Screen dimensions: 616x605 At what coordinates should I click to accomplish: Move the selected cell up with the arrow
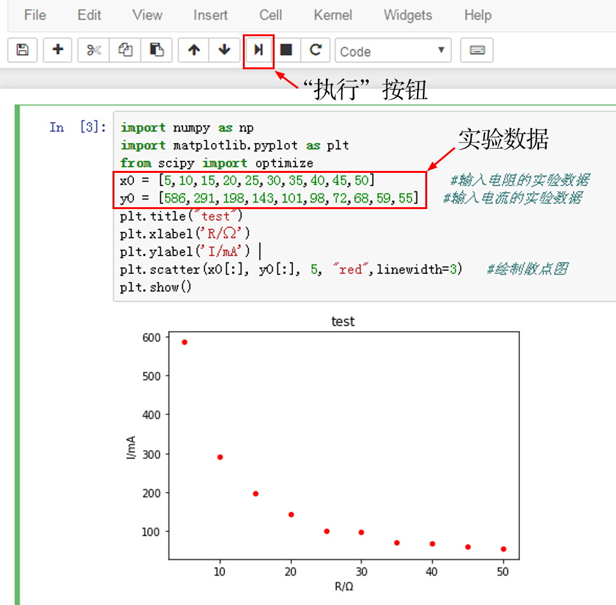[194, 50]
